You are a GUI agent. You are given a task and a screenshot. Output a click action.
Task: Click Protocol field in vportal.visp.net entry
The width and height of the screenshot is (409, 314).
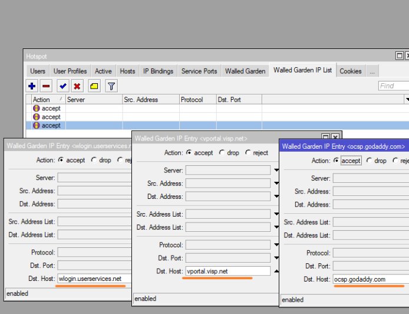point(228,245)
